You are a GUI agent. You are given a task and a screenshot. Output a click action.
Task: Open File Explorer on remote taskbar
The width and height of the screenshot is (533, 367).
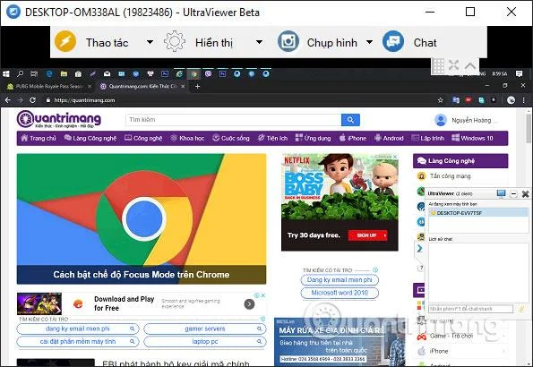64,73
